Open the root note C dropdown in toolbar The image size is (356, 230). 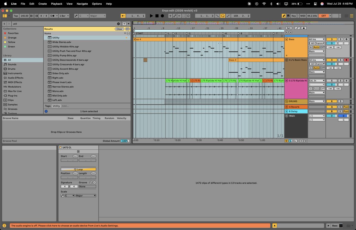(x=83, y=16)
